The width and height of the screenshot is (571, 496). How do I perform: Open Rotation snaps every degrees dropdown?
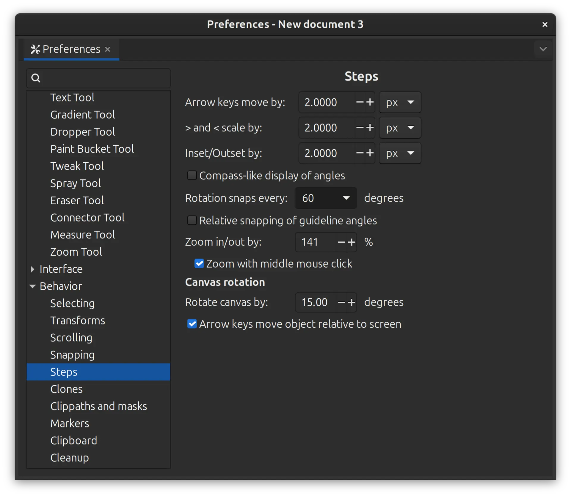(326, 198)
